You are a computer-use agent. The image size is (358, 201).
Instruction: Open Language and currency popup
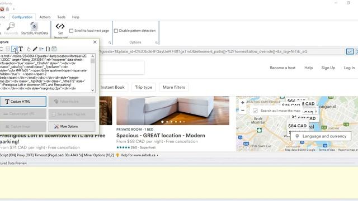(x=321, y=136)
